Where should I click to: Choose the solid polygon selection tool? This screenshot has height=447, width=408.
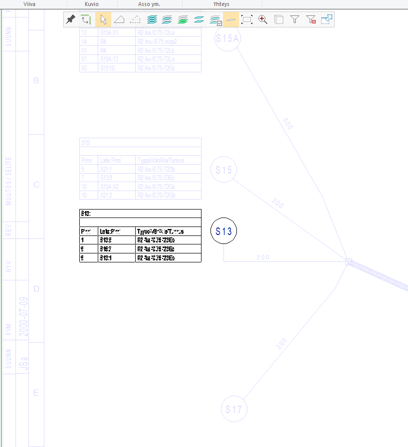click(119, 19)
